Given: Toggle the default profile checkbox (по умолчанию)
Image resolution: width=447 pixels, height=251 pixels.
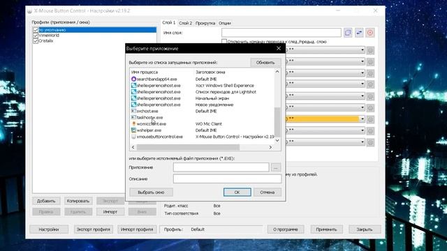Looking at the screenshot, I should (36, 30).
